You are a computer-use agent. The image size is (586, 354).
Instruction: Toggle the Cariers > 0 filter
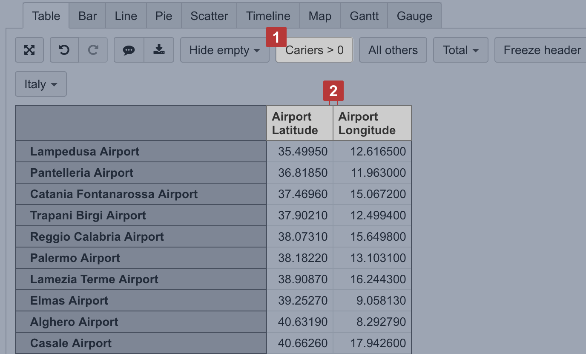tap(314, 50)
